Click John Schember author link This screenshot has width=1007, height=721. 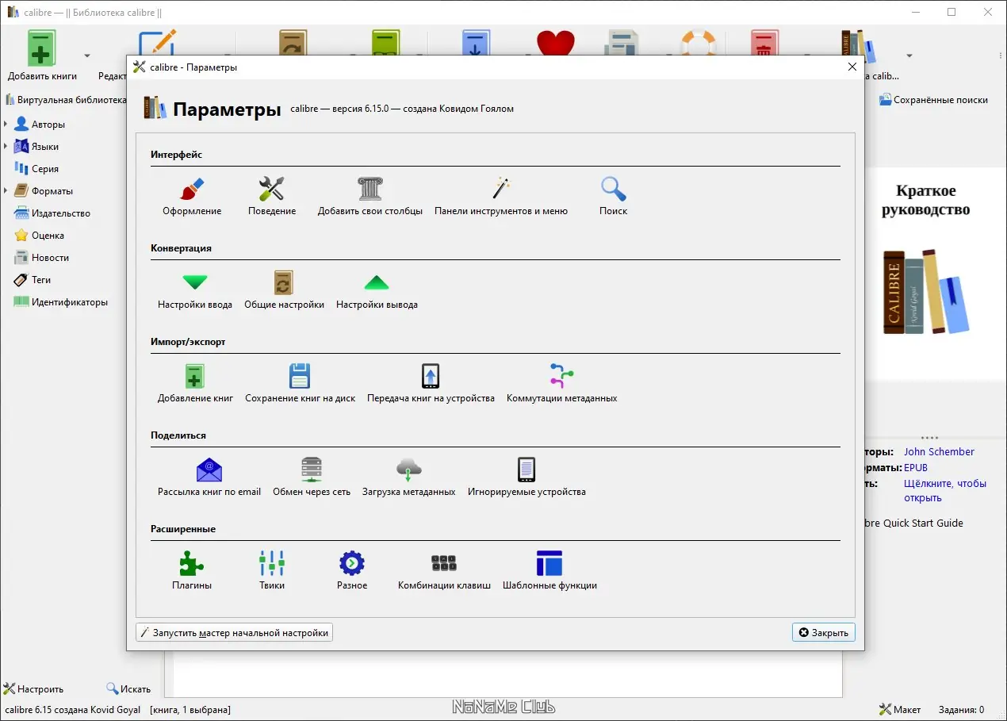[x=939, y=451]
